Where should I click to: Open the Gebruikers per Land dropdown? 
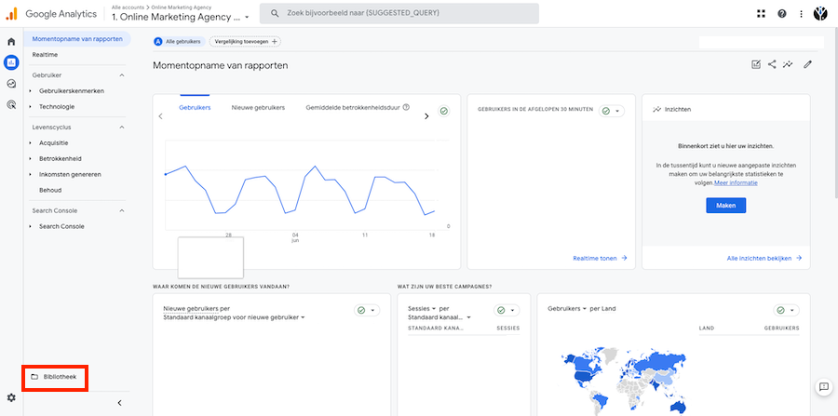coord(582,308)
